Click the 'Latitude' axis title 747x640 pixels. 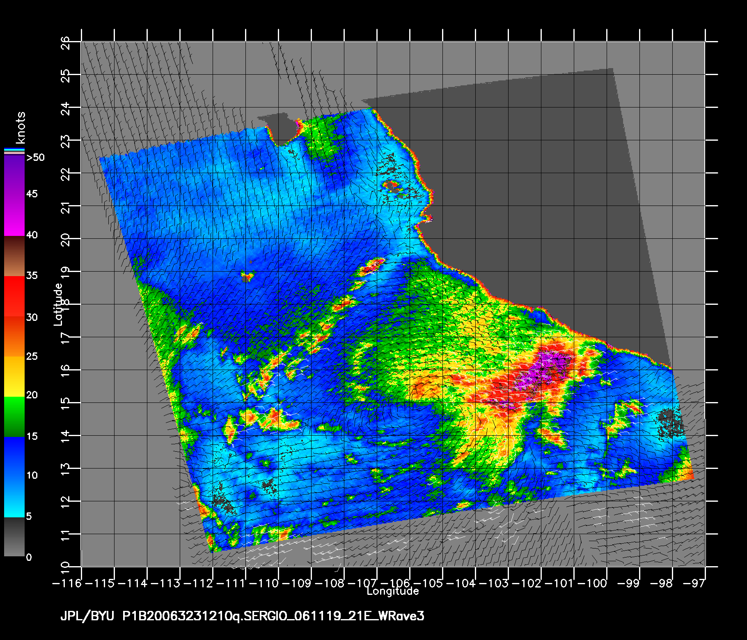click(58, 304)
